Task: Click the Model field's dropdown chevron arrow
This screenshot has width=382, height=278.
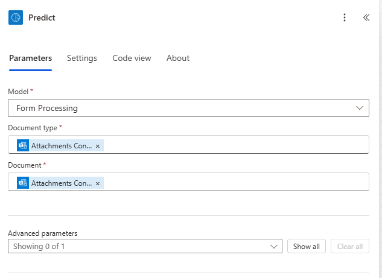Action: pos(360,109)
